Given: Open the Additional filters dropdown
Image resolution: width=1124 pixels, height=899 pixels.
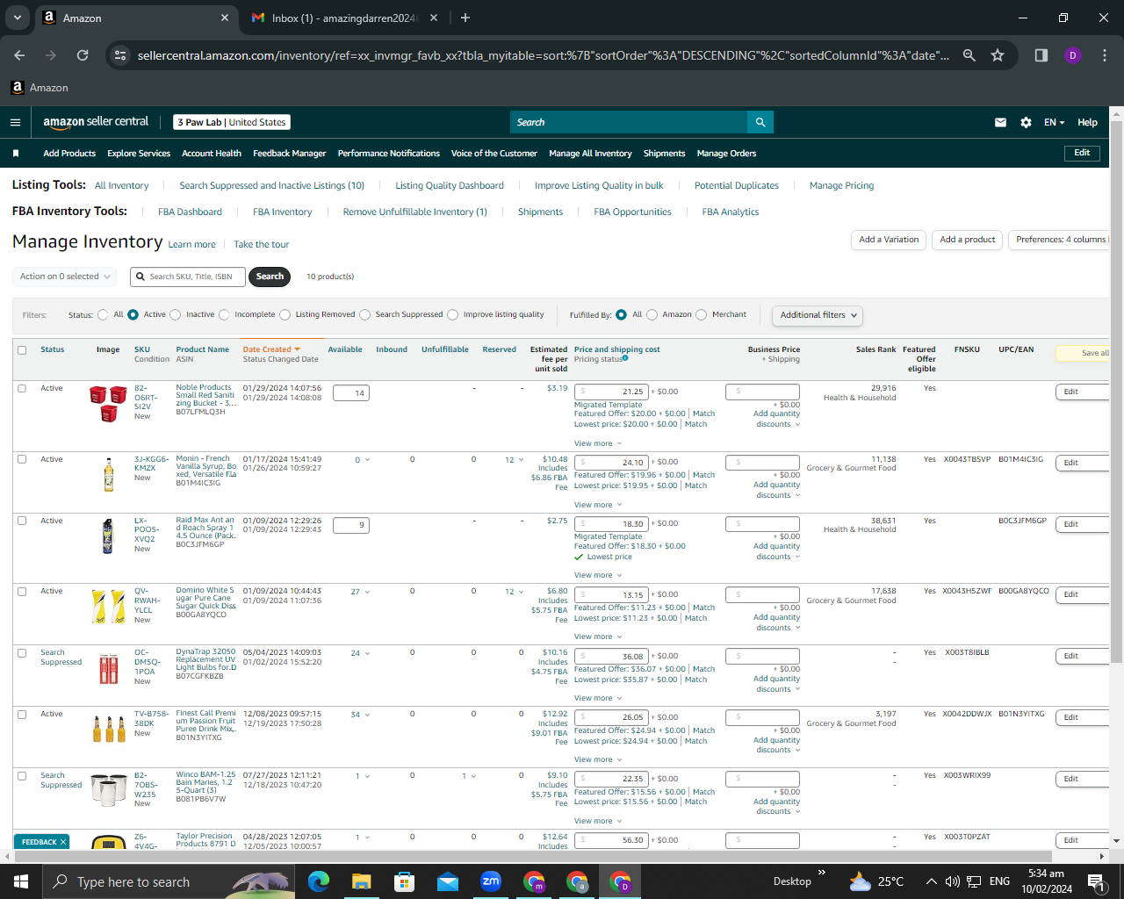Looking at the screenshot, I should tap(818, 315).
